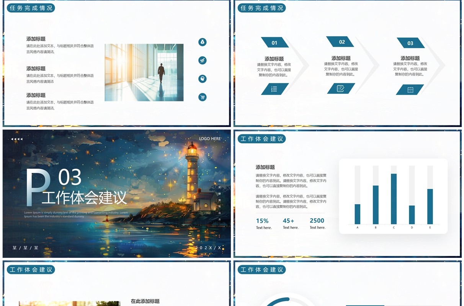Screen dimensions: 464x306
Task: Click 工作体会建议 badge above 在此添加标题
Action: (x=31, y=270)
